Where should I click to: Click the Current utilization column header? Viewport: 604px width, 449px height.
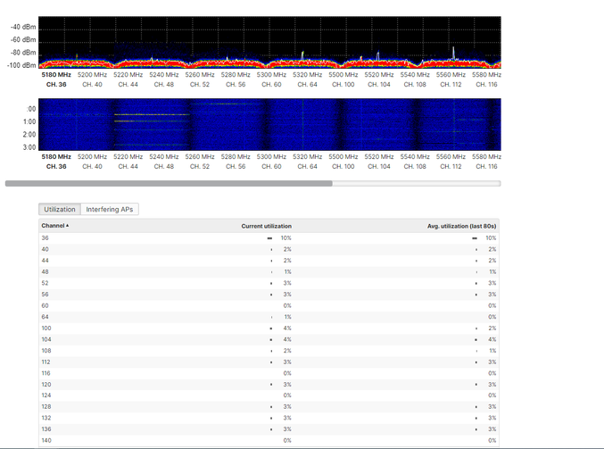266,226
